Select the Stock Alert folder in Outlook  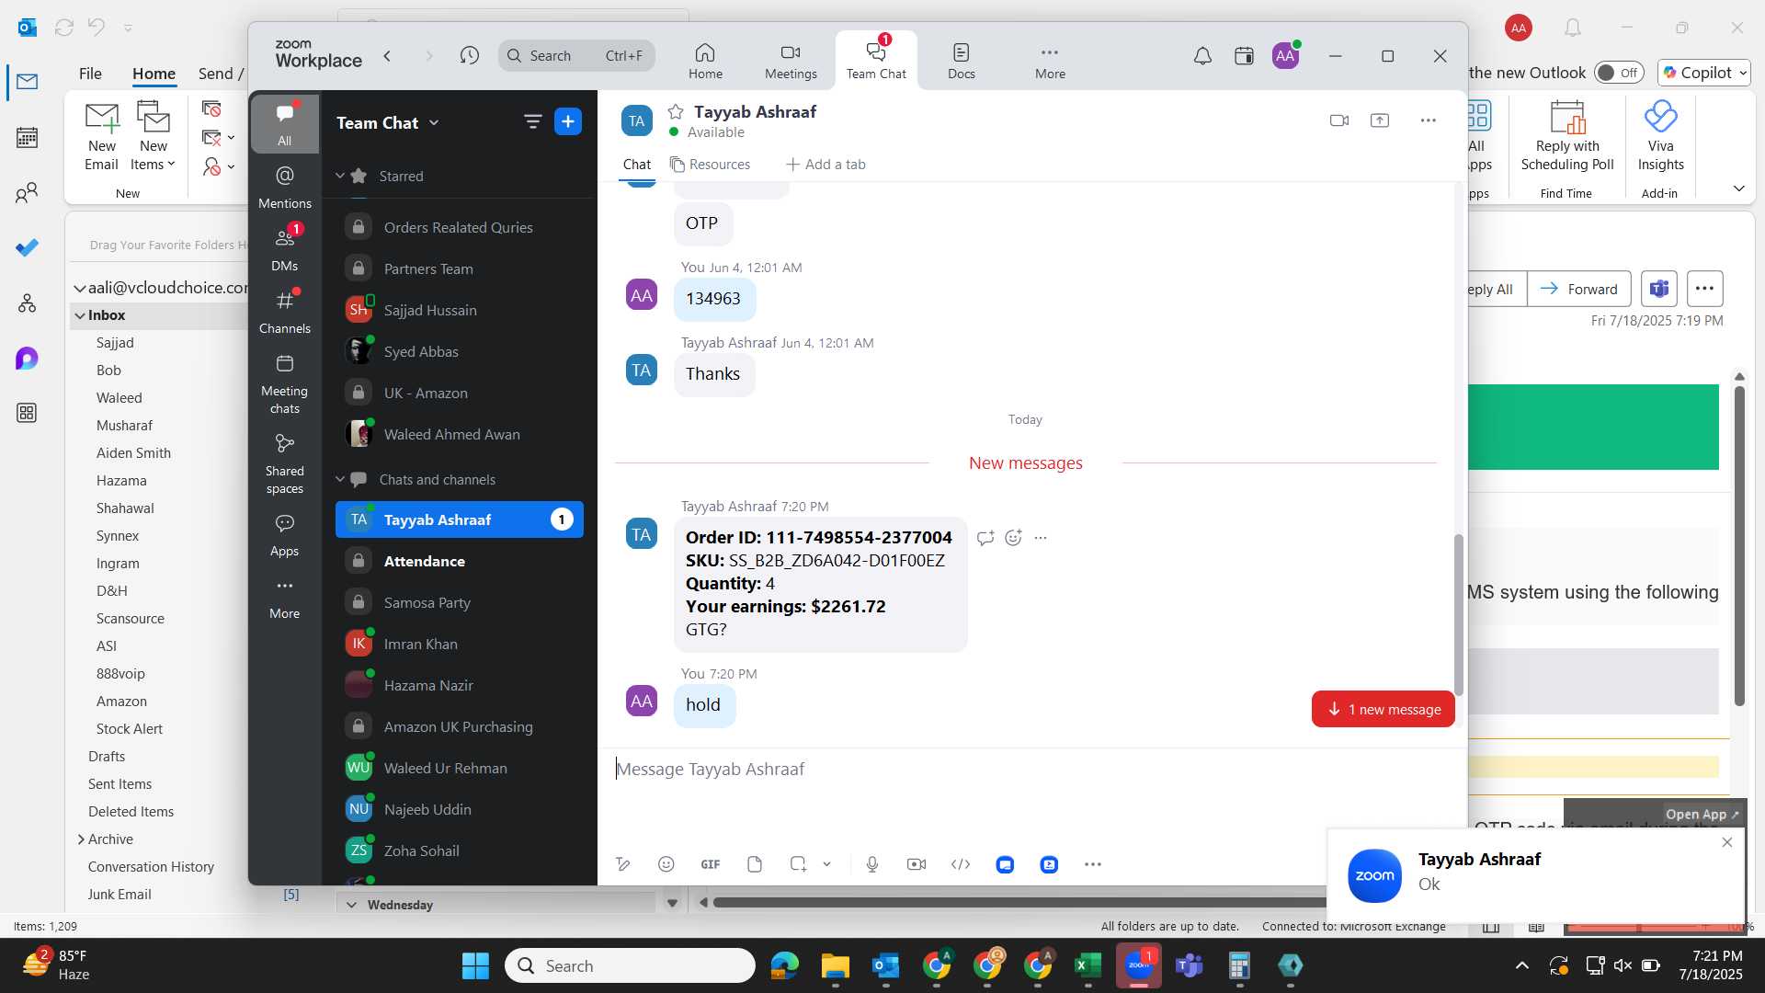point(130,729)
